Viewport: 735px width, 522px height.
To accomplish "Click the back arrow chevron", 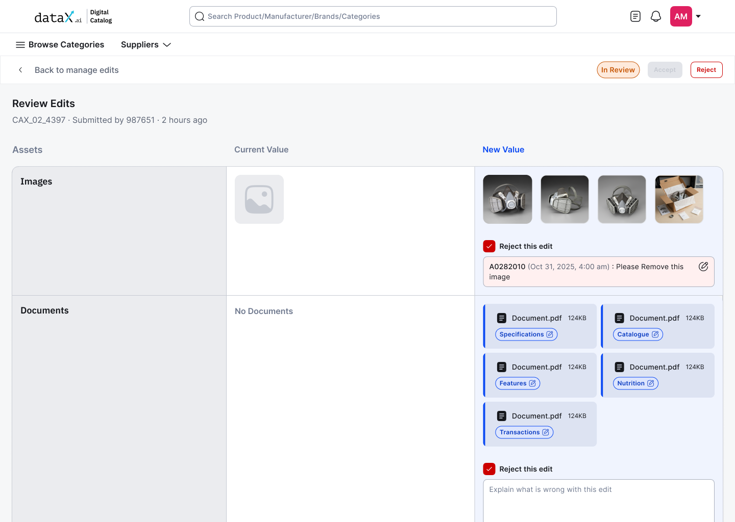I will pyautogui.click(x=20, y=70).
